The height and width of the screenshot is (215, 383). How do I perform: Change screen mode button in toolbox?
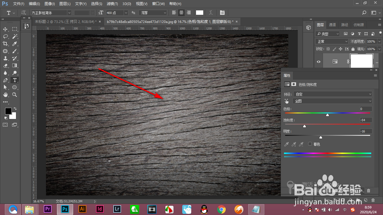[x=15, y=125]
